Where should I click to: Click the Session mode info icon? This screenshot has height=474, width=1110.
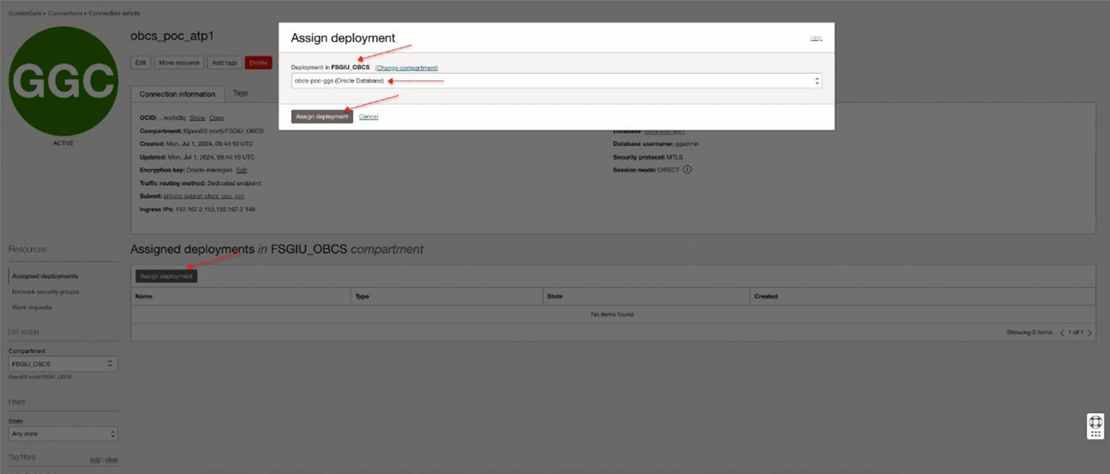tap(687, 170)
